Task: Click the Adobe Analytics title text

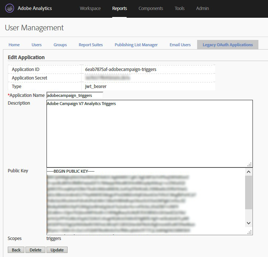Action: pos(35,8)
